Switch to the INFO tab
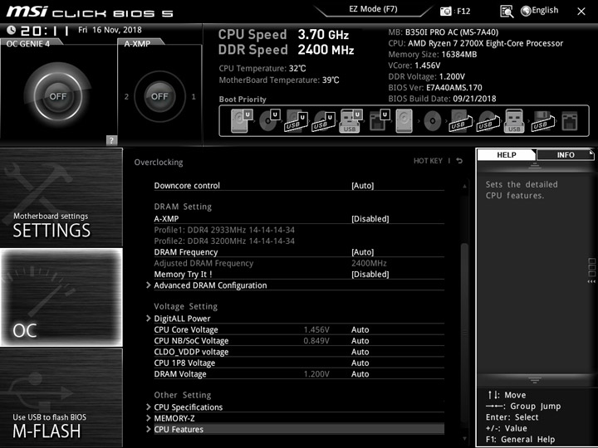 pyautogui.click(x=566, y=154)
